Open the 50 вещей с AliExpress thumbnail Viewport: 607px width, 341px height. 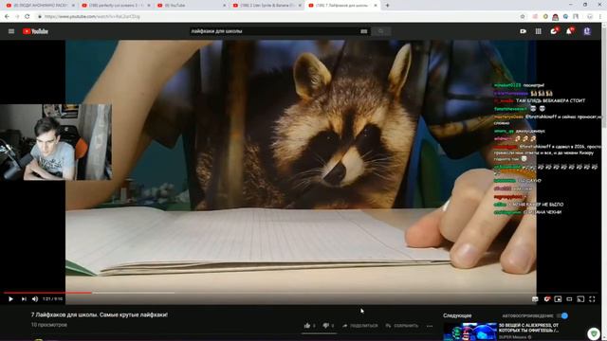pos(470,332)
